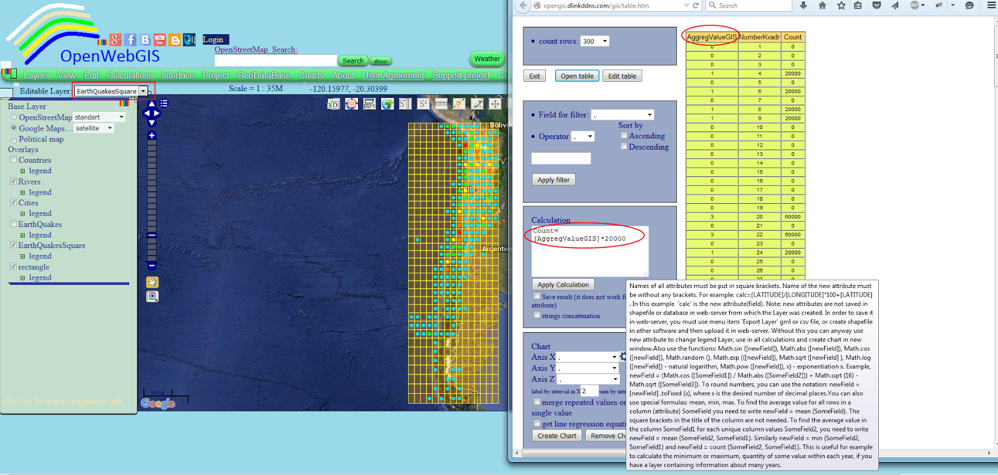Open the OpenStreetMap style dropdown
The height and width of the screenshot is (475, 998).
pos(100,117)
